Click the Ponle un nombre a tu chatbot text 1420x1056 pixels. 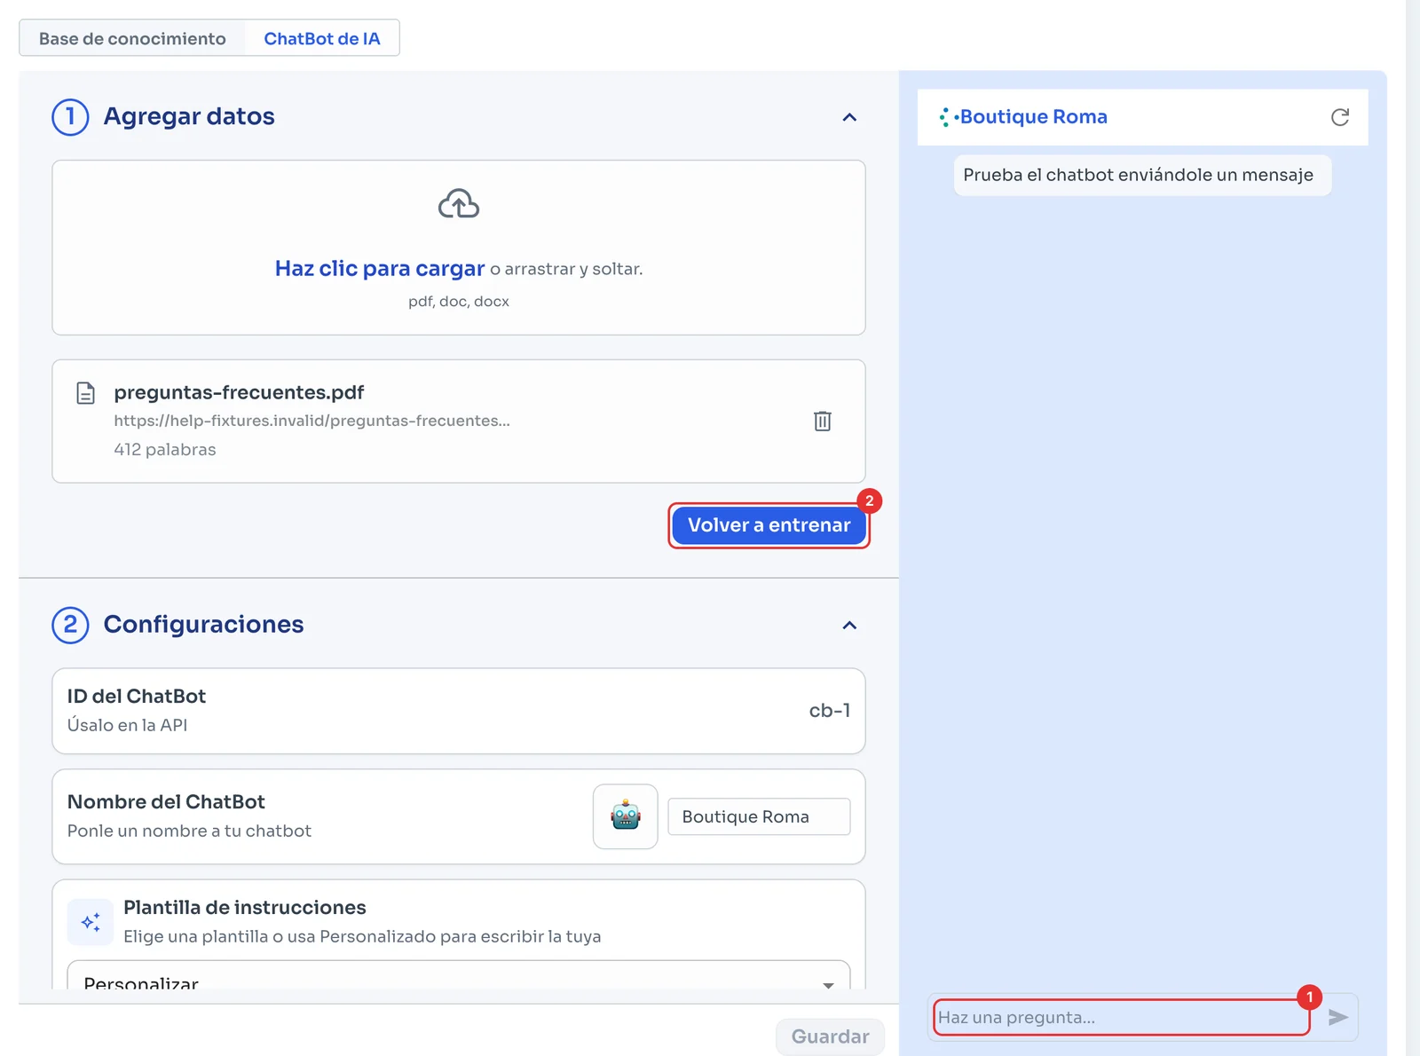click(189, 831)
